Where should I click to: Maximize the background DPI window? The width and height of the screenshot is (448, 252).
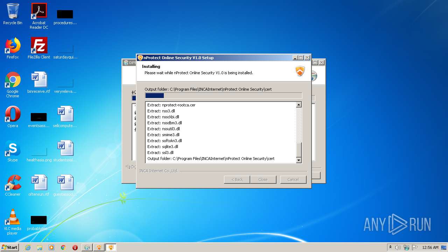(x=315, y=63)
